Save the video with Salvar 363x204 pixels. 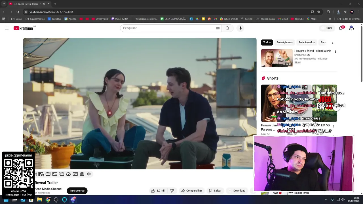pyautogui.click(x=215, y=191)
